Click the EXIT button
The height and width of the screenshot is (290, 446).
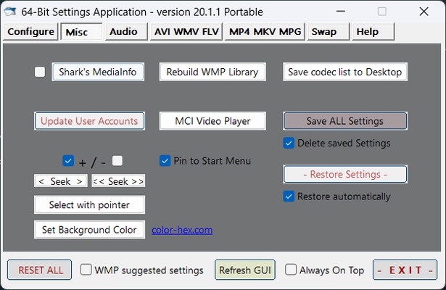(x=405, y=270)
